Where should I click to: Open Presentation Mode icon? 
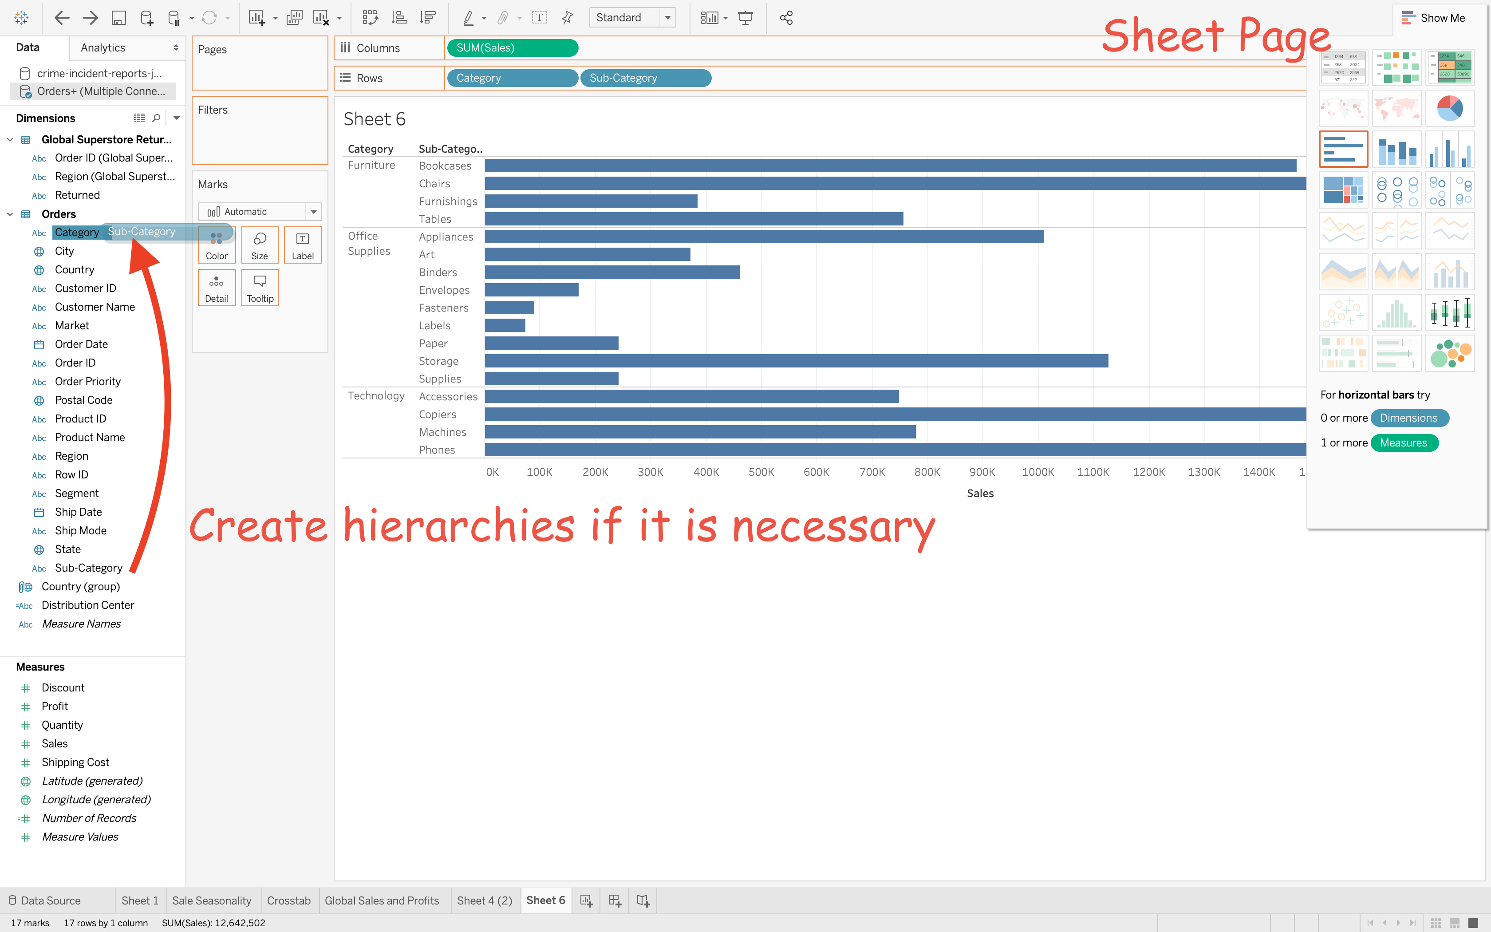click(x=745, y=18)
